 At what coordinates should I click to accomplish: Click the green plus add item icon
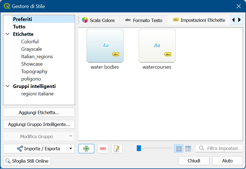[x=86, y=149]
